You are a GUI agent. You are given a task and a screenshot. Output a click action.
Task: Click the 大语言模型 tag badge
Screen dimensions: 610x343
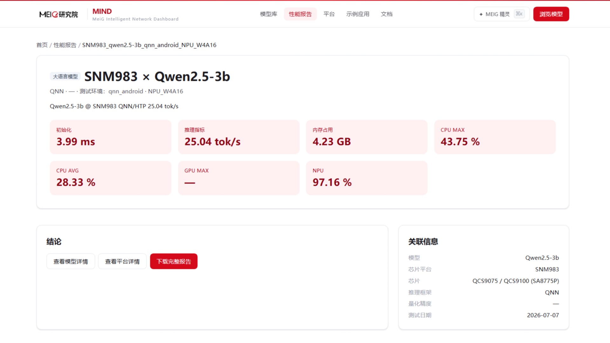65,77
